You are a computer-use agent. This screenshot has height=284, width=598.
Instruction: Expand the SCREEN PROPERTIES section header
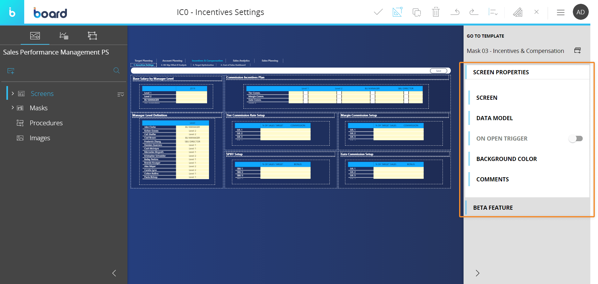click(x=527, y=72)
